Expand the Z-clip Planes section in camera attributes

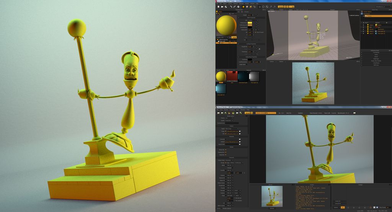[x=376, y=63]
